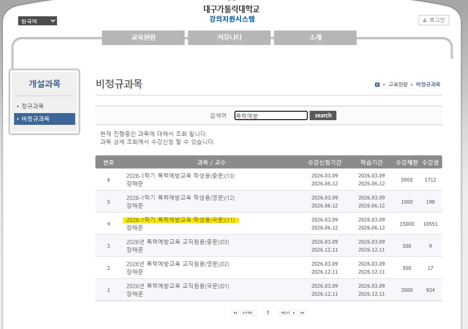Click the PRE pagination button
468x329 pixels.
(x=248, y=313)
